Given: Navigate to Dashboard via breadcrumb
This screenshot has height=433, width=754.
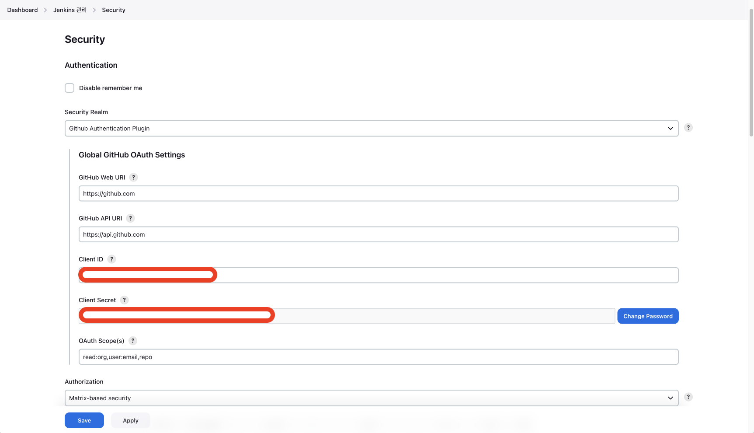Looking at the screenshot, I should click(x=22, y=10).
